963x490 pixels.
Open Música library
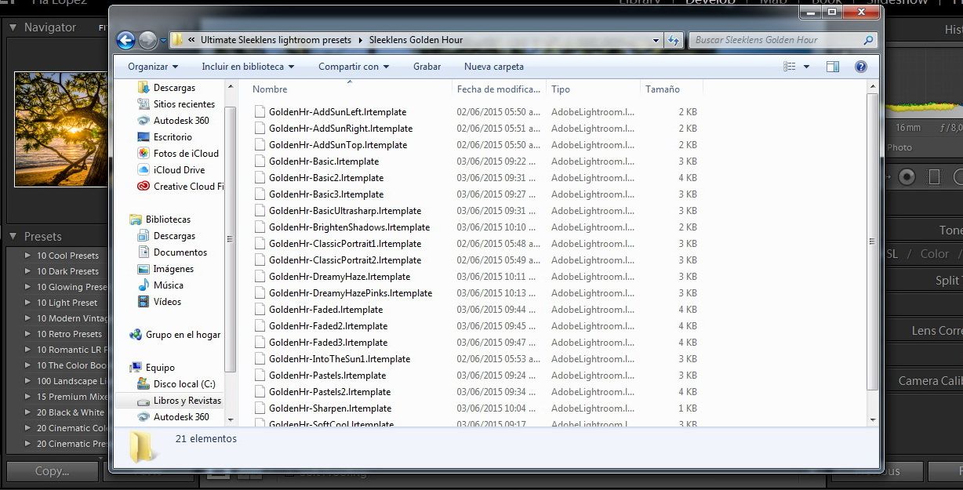(168, 285)
